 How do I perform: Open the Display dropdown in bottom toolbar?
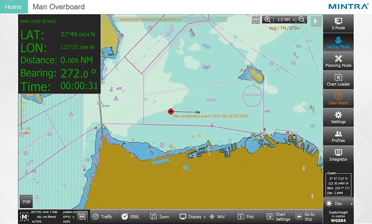pyautogui.click(x=193, y=217)
